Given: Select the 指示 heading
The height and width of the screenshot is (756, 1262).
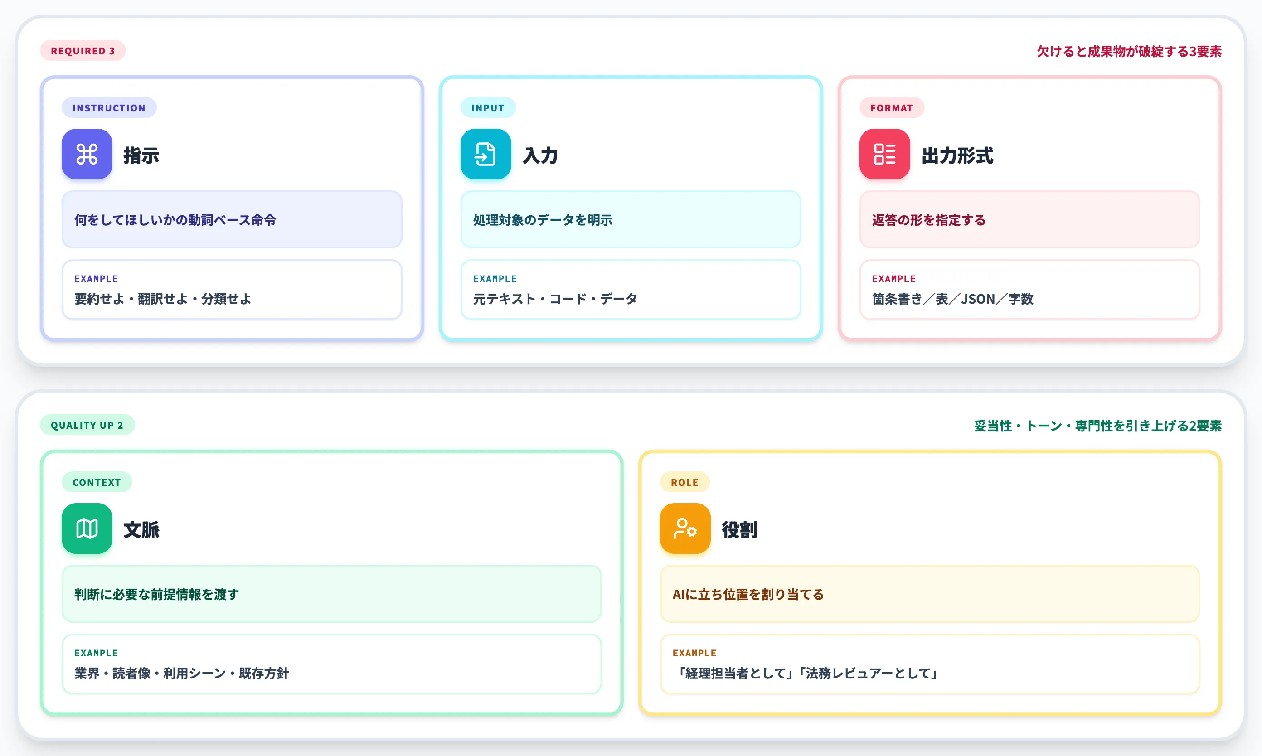Looking at the screenshot, I should point(141,155).
